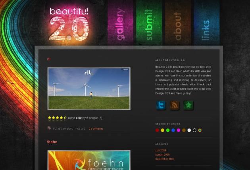The width and height of the screenshot is (250, 170).
Task: Search by the blue color dot
Action: [x=173, y=130]
